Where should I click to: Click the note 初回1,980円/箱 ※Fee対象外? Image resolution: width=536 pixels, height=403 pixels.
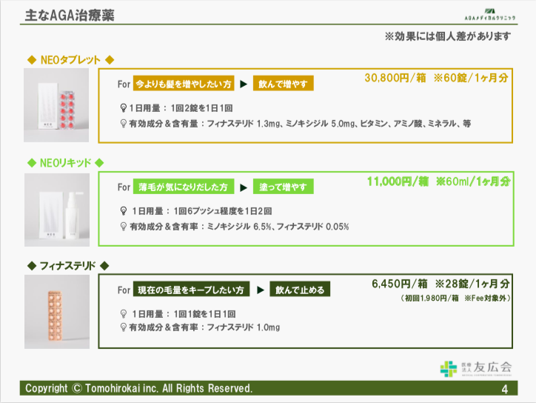point(455,299)
